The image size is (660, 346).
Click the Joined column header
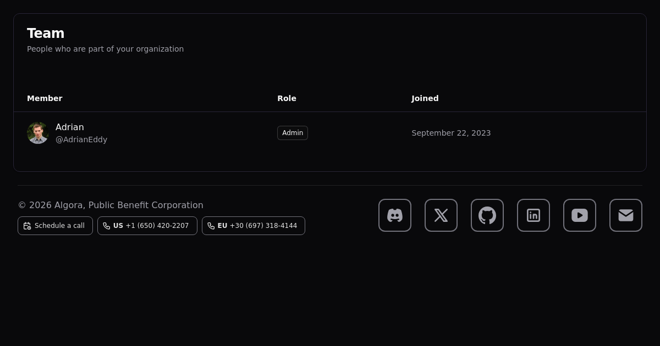click(425, 98)
